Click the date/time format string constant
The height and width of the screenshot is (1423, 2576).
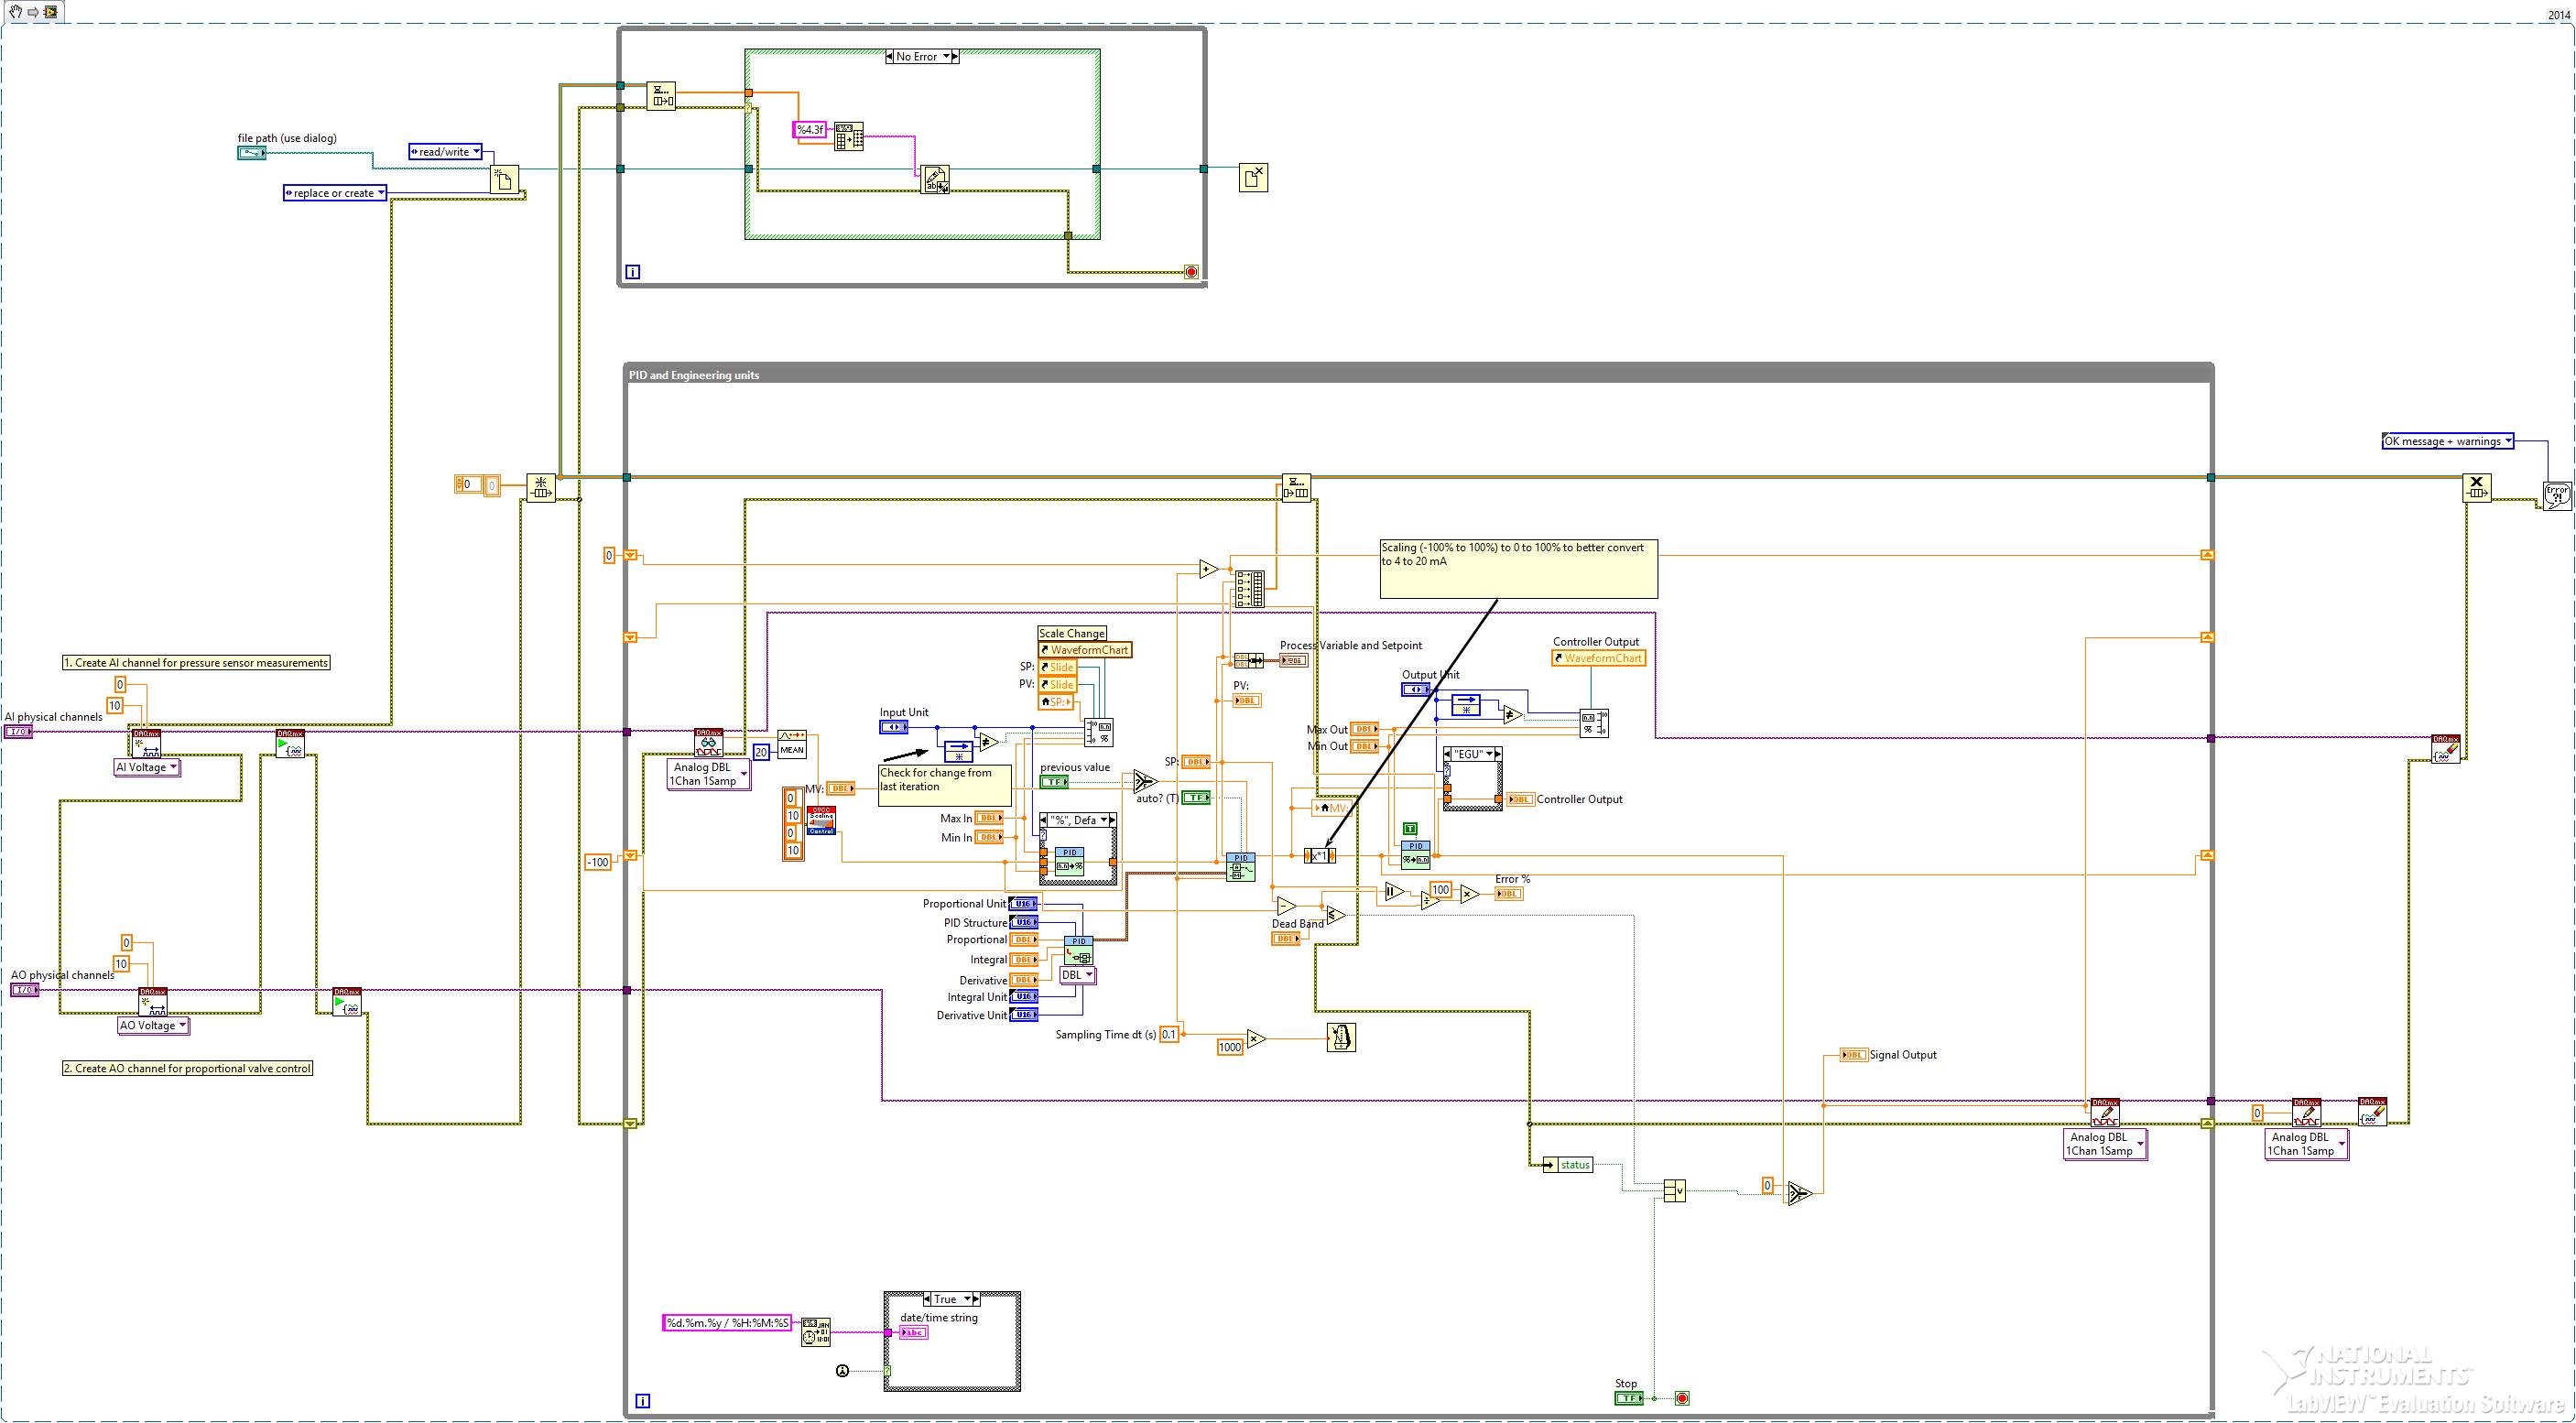click(727, 1323)
